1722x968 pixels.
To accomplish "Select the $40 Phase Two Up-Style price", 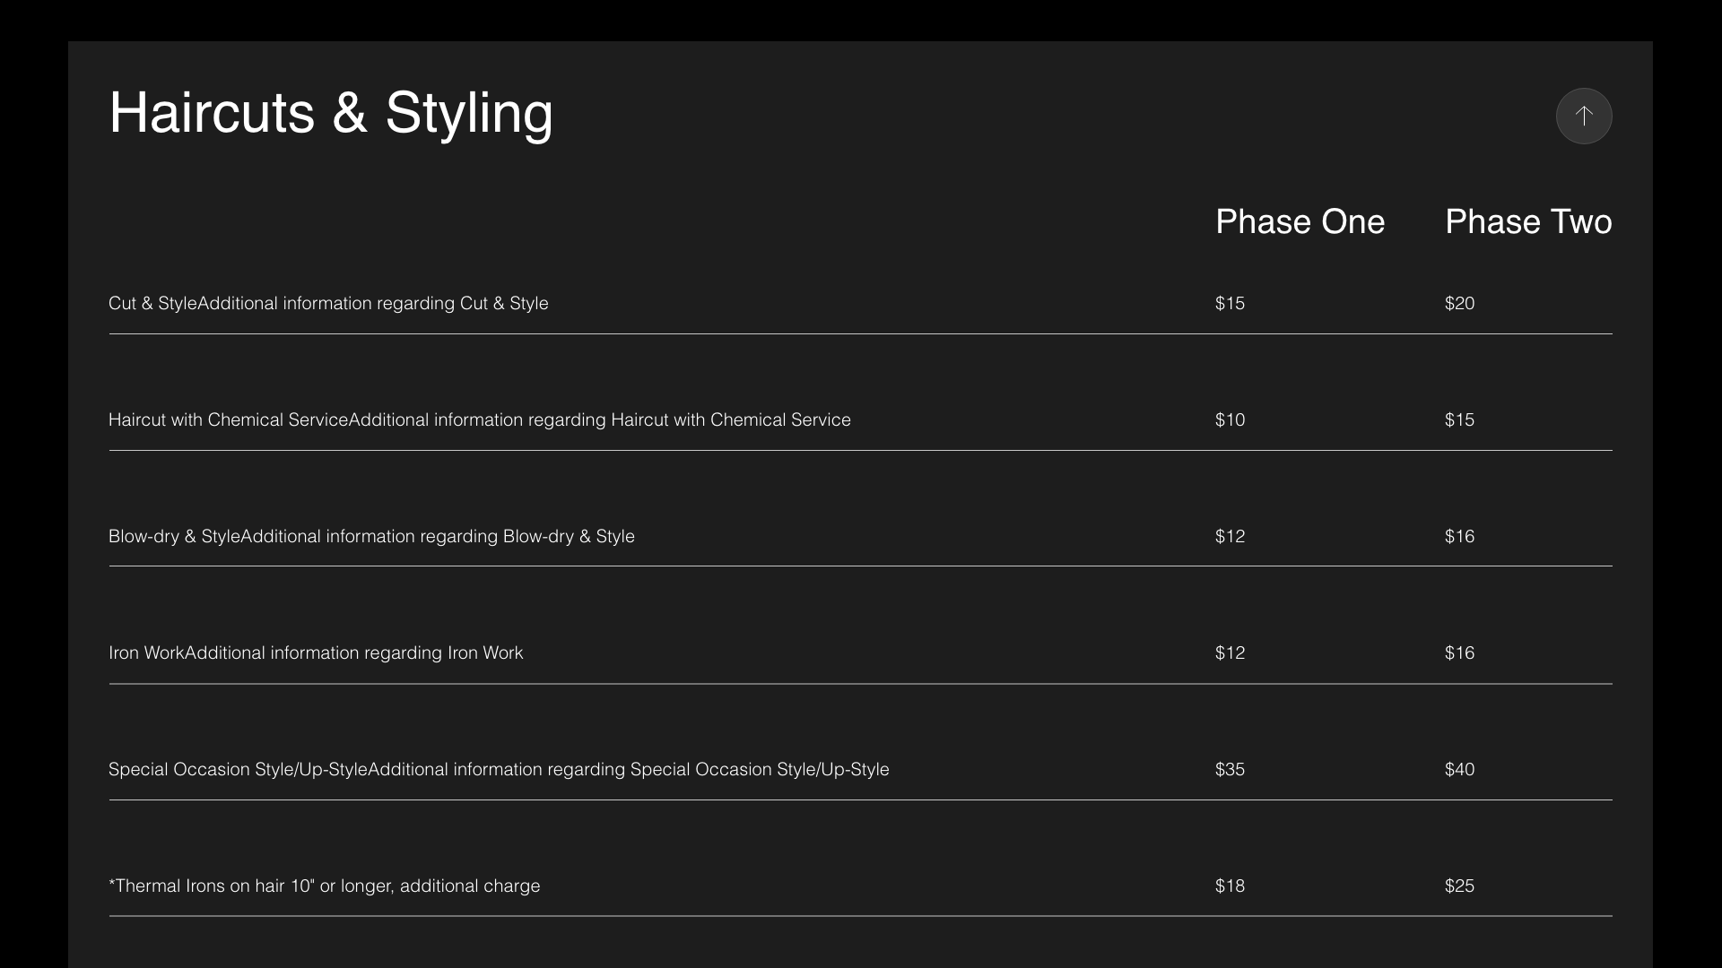I will (x=1459, y=769).
